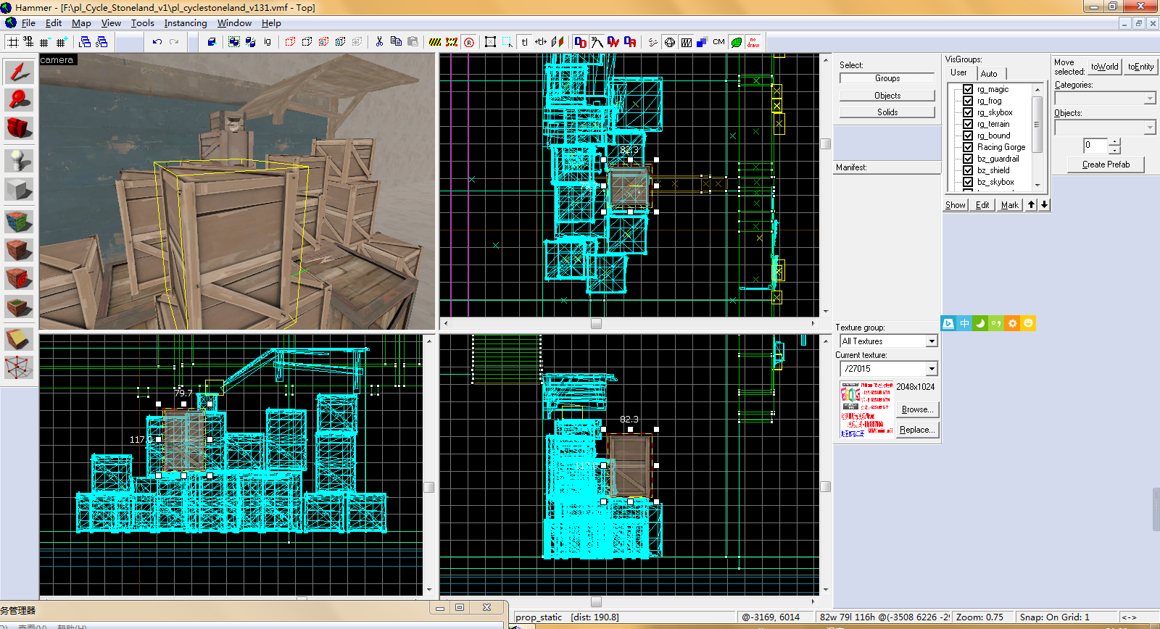
Task: Move visgroup up with the up arrow button
Action: pyautogui.click(x=1031, y=205)
